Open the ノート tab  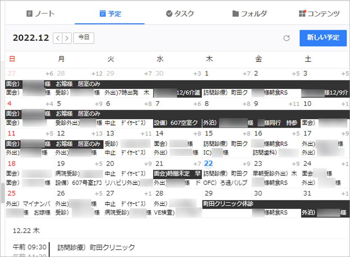41,14
